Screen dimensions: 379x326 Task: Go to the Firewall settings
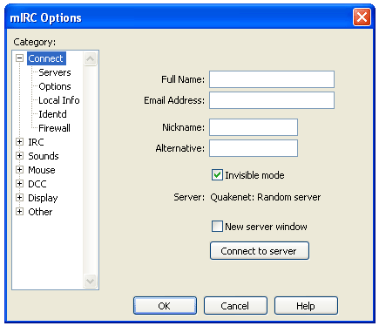click(x=54, y=128)
